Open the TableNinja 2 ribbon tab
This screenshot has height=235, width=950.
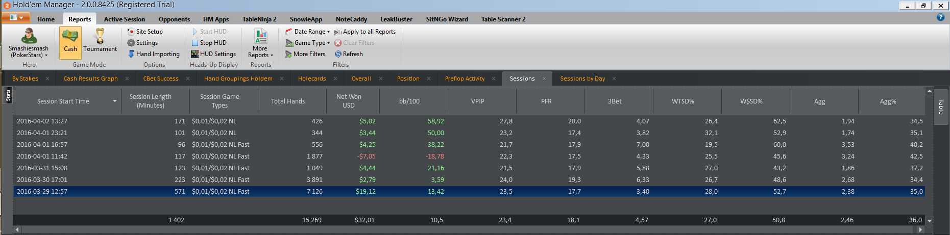pyautogui.click(x=259, y=19)
